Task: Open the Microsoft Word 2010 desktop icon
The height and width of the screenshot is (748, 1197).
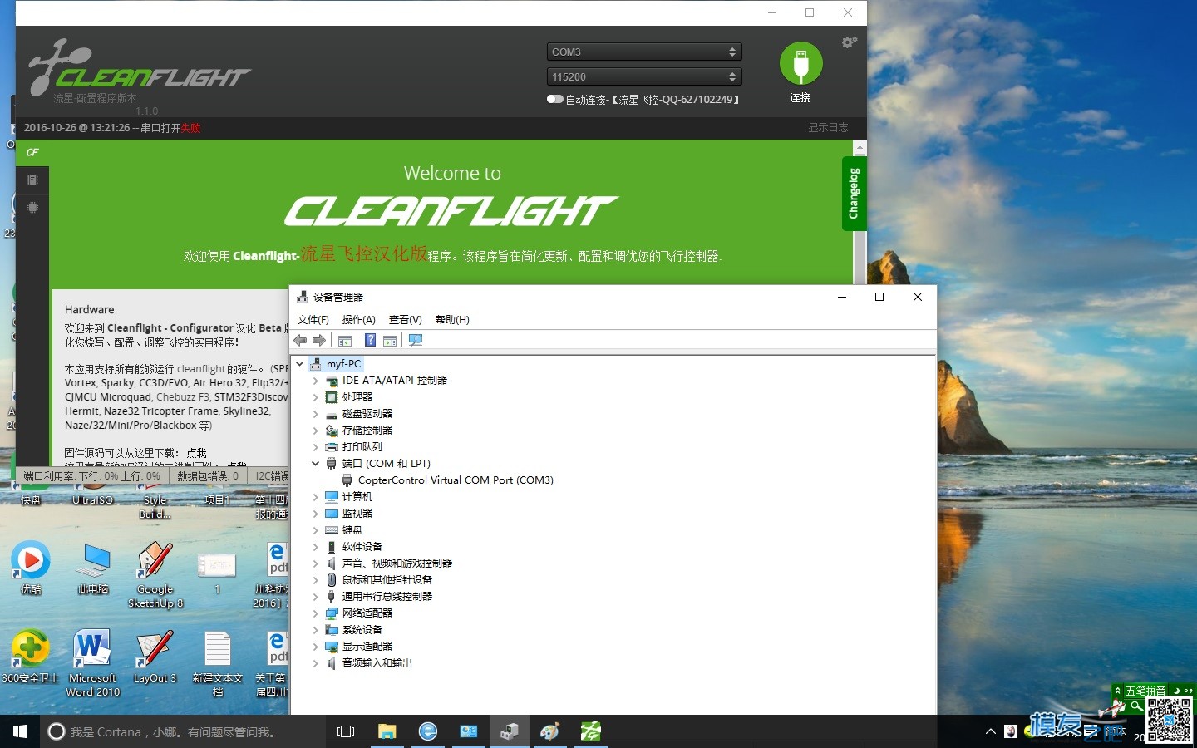Action: click(x=92, y=663)
